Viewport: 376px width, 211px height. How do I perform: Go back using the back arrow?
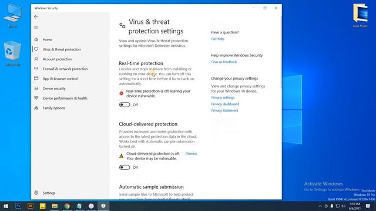click(x=36, y=17)
